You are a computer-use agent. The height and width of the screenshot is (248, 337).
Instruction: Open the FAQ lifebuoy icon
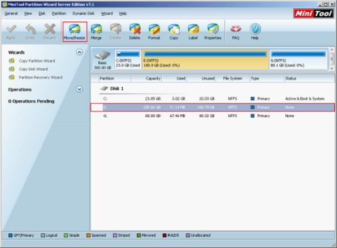tap(236, 29)
